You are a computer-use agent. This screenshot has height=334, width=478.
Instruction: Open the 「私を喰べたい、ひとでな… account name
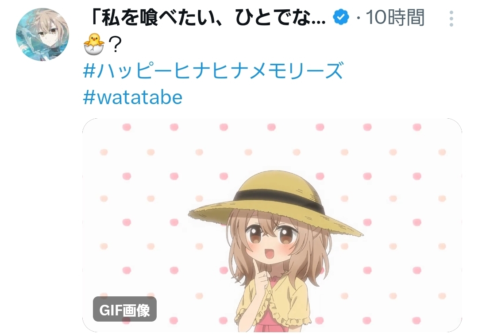coord(208,17)
